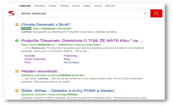
Task: Open the Podpořte "Desenato. Detektivka" result title
Action: (x=82, y=41)
